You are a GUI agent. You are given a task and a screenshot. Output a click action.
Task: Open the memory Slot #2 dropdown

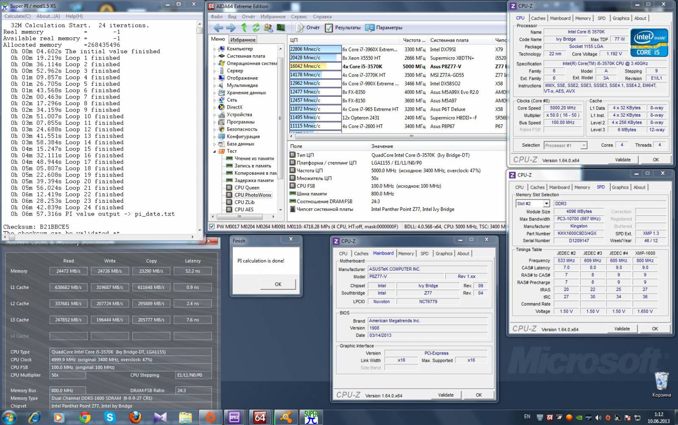point(546,204)
